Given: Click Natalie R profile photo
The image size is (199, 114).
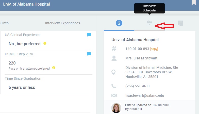Looking at the screenshot, I should pos(116,108).
